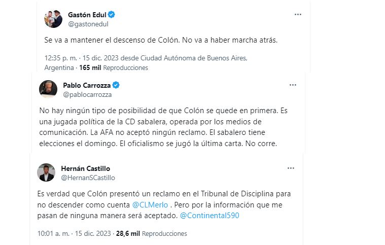
Task: Click Gastón Edul's verified badge
Action: (112, 15)
